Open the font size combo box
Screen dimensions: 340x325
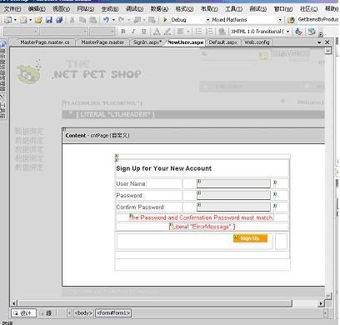pyautogui.click(x=102, y=32)
